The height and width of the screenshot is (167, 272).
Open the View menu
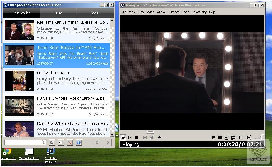click(x=132, y=12)
